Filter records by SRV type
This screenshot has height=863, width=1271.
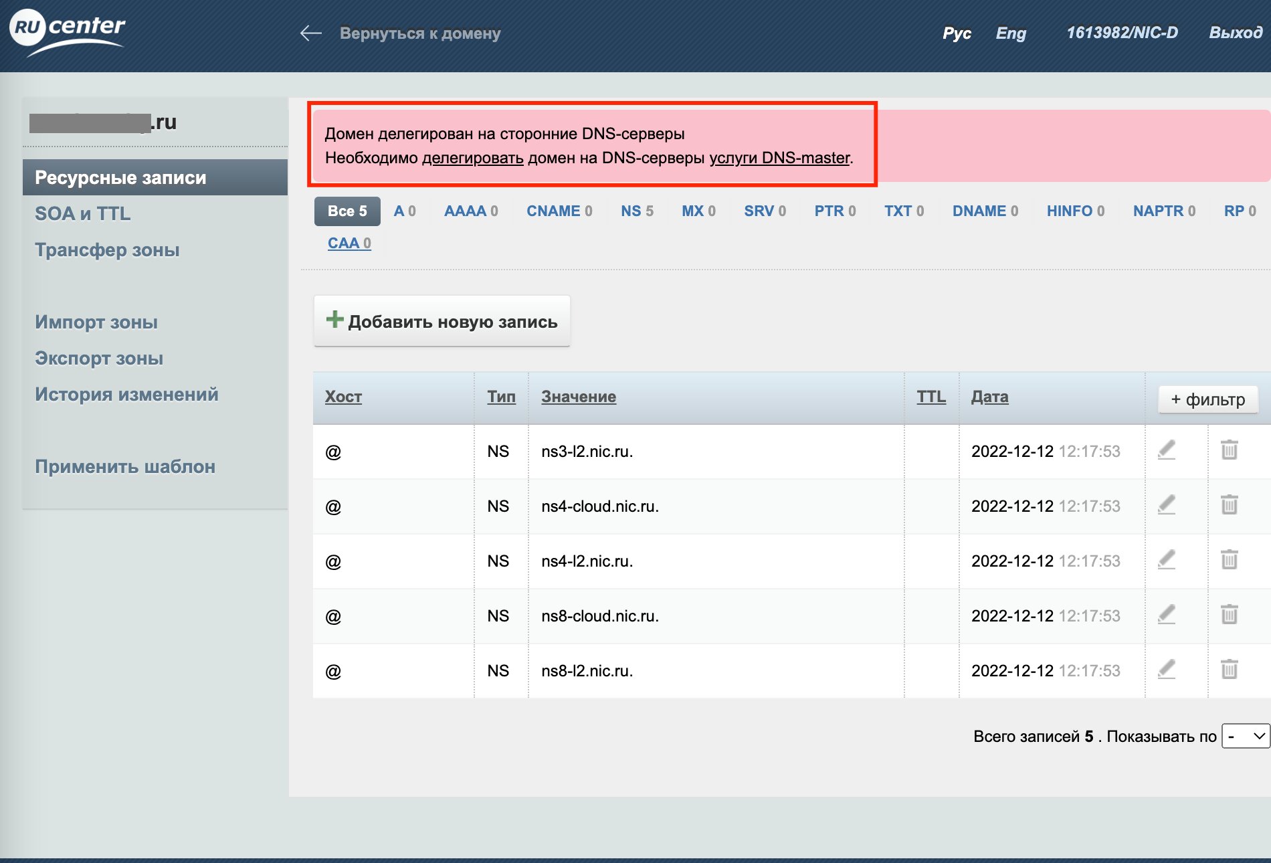point(765,211)
